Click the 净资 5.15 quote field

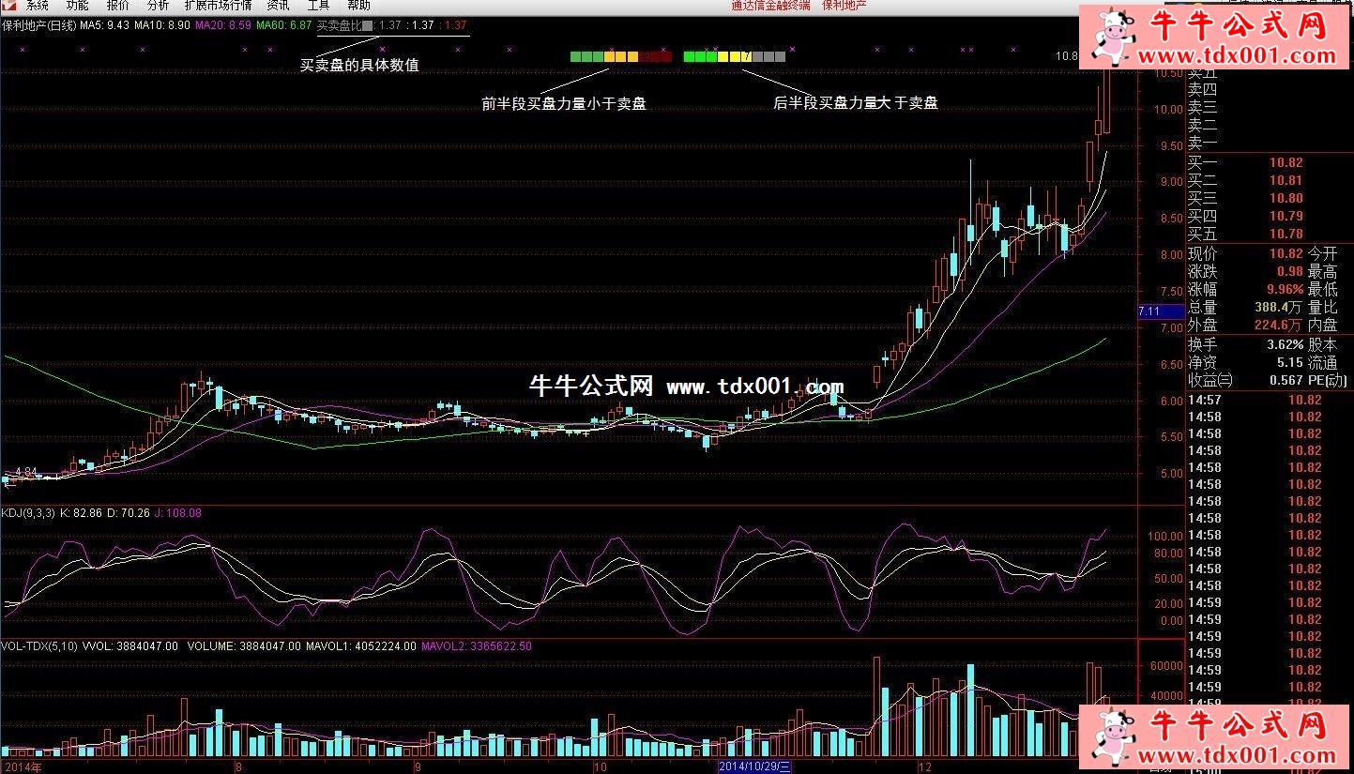point(1246,362)
